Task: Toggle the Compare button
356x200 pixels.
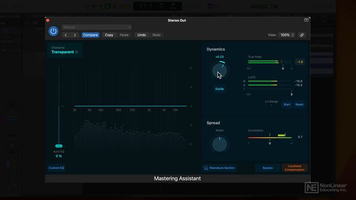Action: [90, 35]
